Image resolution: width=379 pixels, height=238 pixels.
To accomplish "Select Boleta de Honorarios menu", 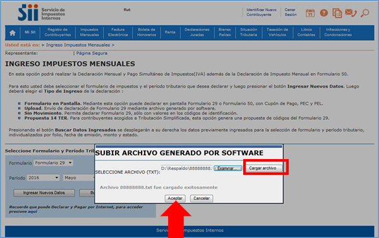I will 147,32.
